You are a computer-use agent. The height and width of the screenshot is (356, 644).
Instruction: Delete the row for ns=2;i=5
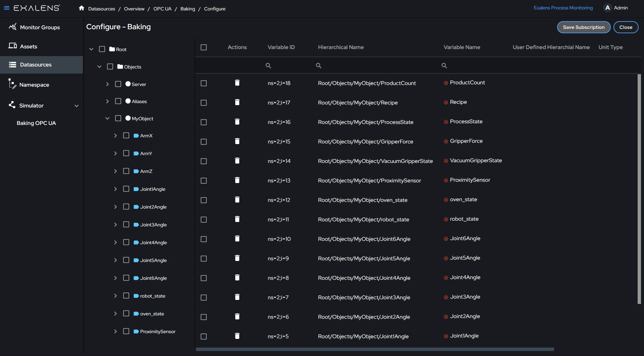click(x=237, y=336)
